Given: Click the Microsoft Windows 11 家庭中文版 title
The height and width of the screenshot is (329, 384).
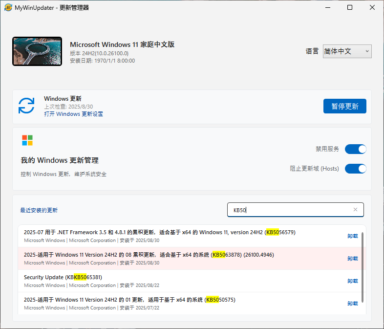Looking at the screenshot, I should pos(122,44).
